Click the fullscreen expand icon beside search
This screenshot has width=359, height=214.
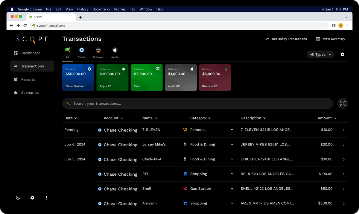click(x=343, y=104)
